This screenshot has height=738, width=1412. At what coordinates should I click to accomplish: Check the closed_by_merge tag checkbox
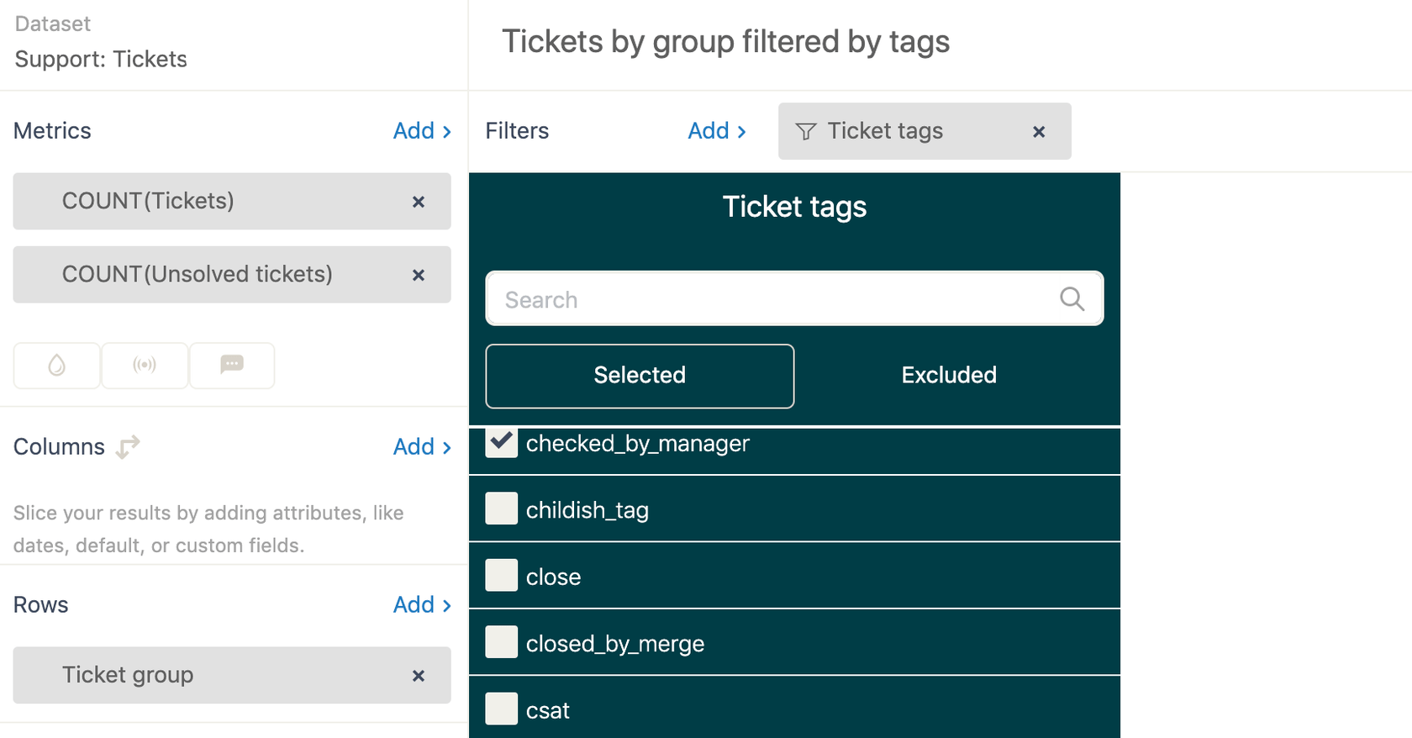tap(502, 642)
